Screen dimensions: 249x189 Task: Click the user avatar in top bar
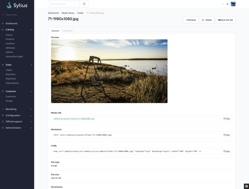coord(233,4)
